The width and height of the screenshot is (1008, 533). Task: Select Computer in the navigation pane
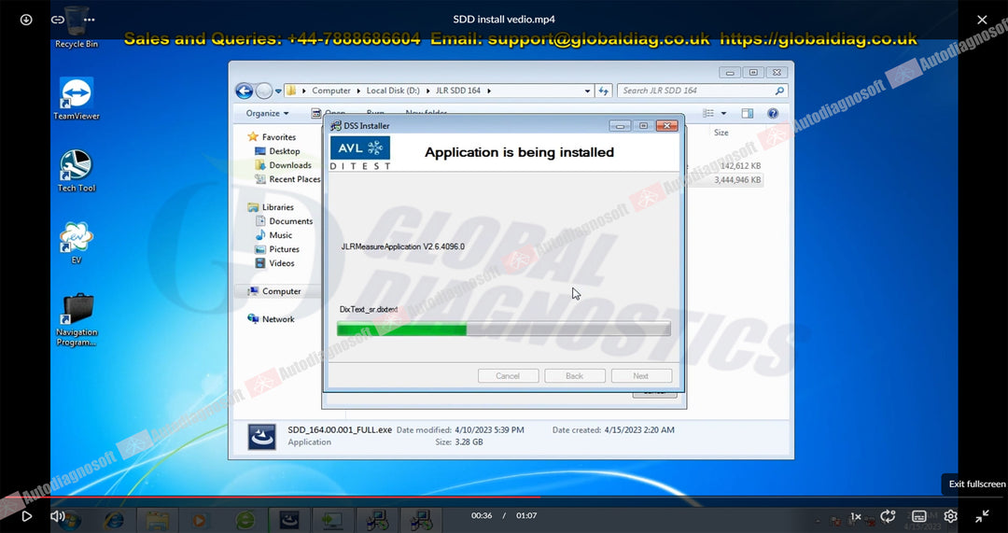275,291
